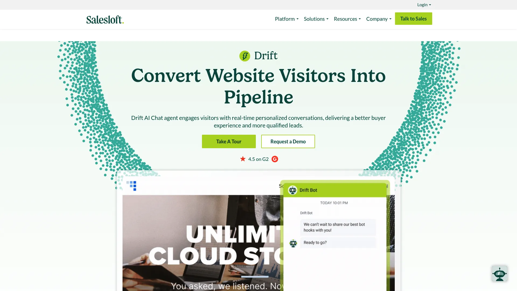Expand the Solutions dropdown menu
This screenshot has height=291, width=517.
pos(316,19)
